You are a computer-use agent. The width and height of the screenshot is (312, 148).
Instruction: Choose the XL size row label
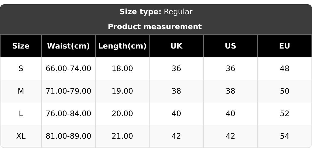[x=21, y=136]
